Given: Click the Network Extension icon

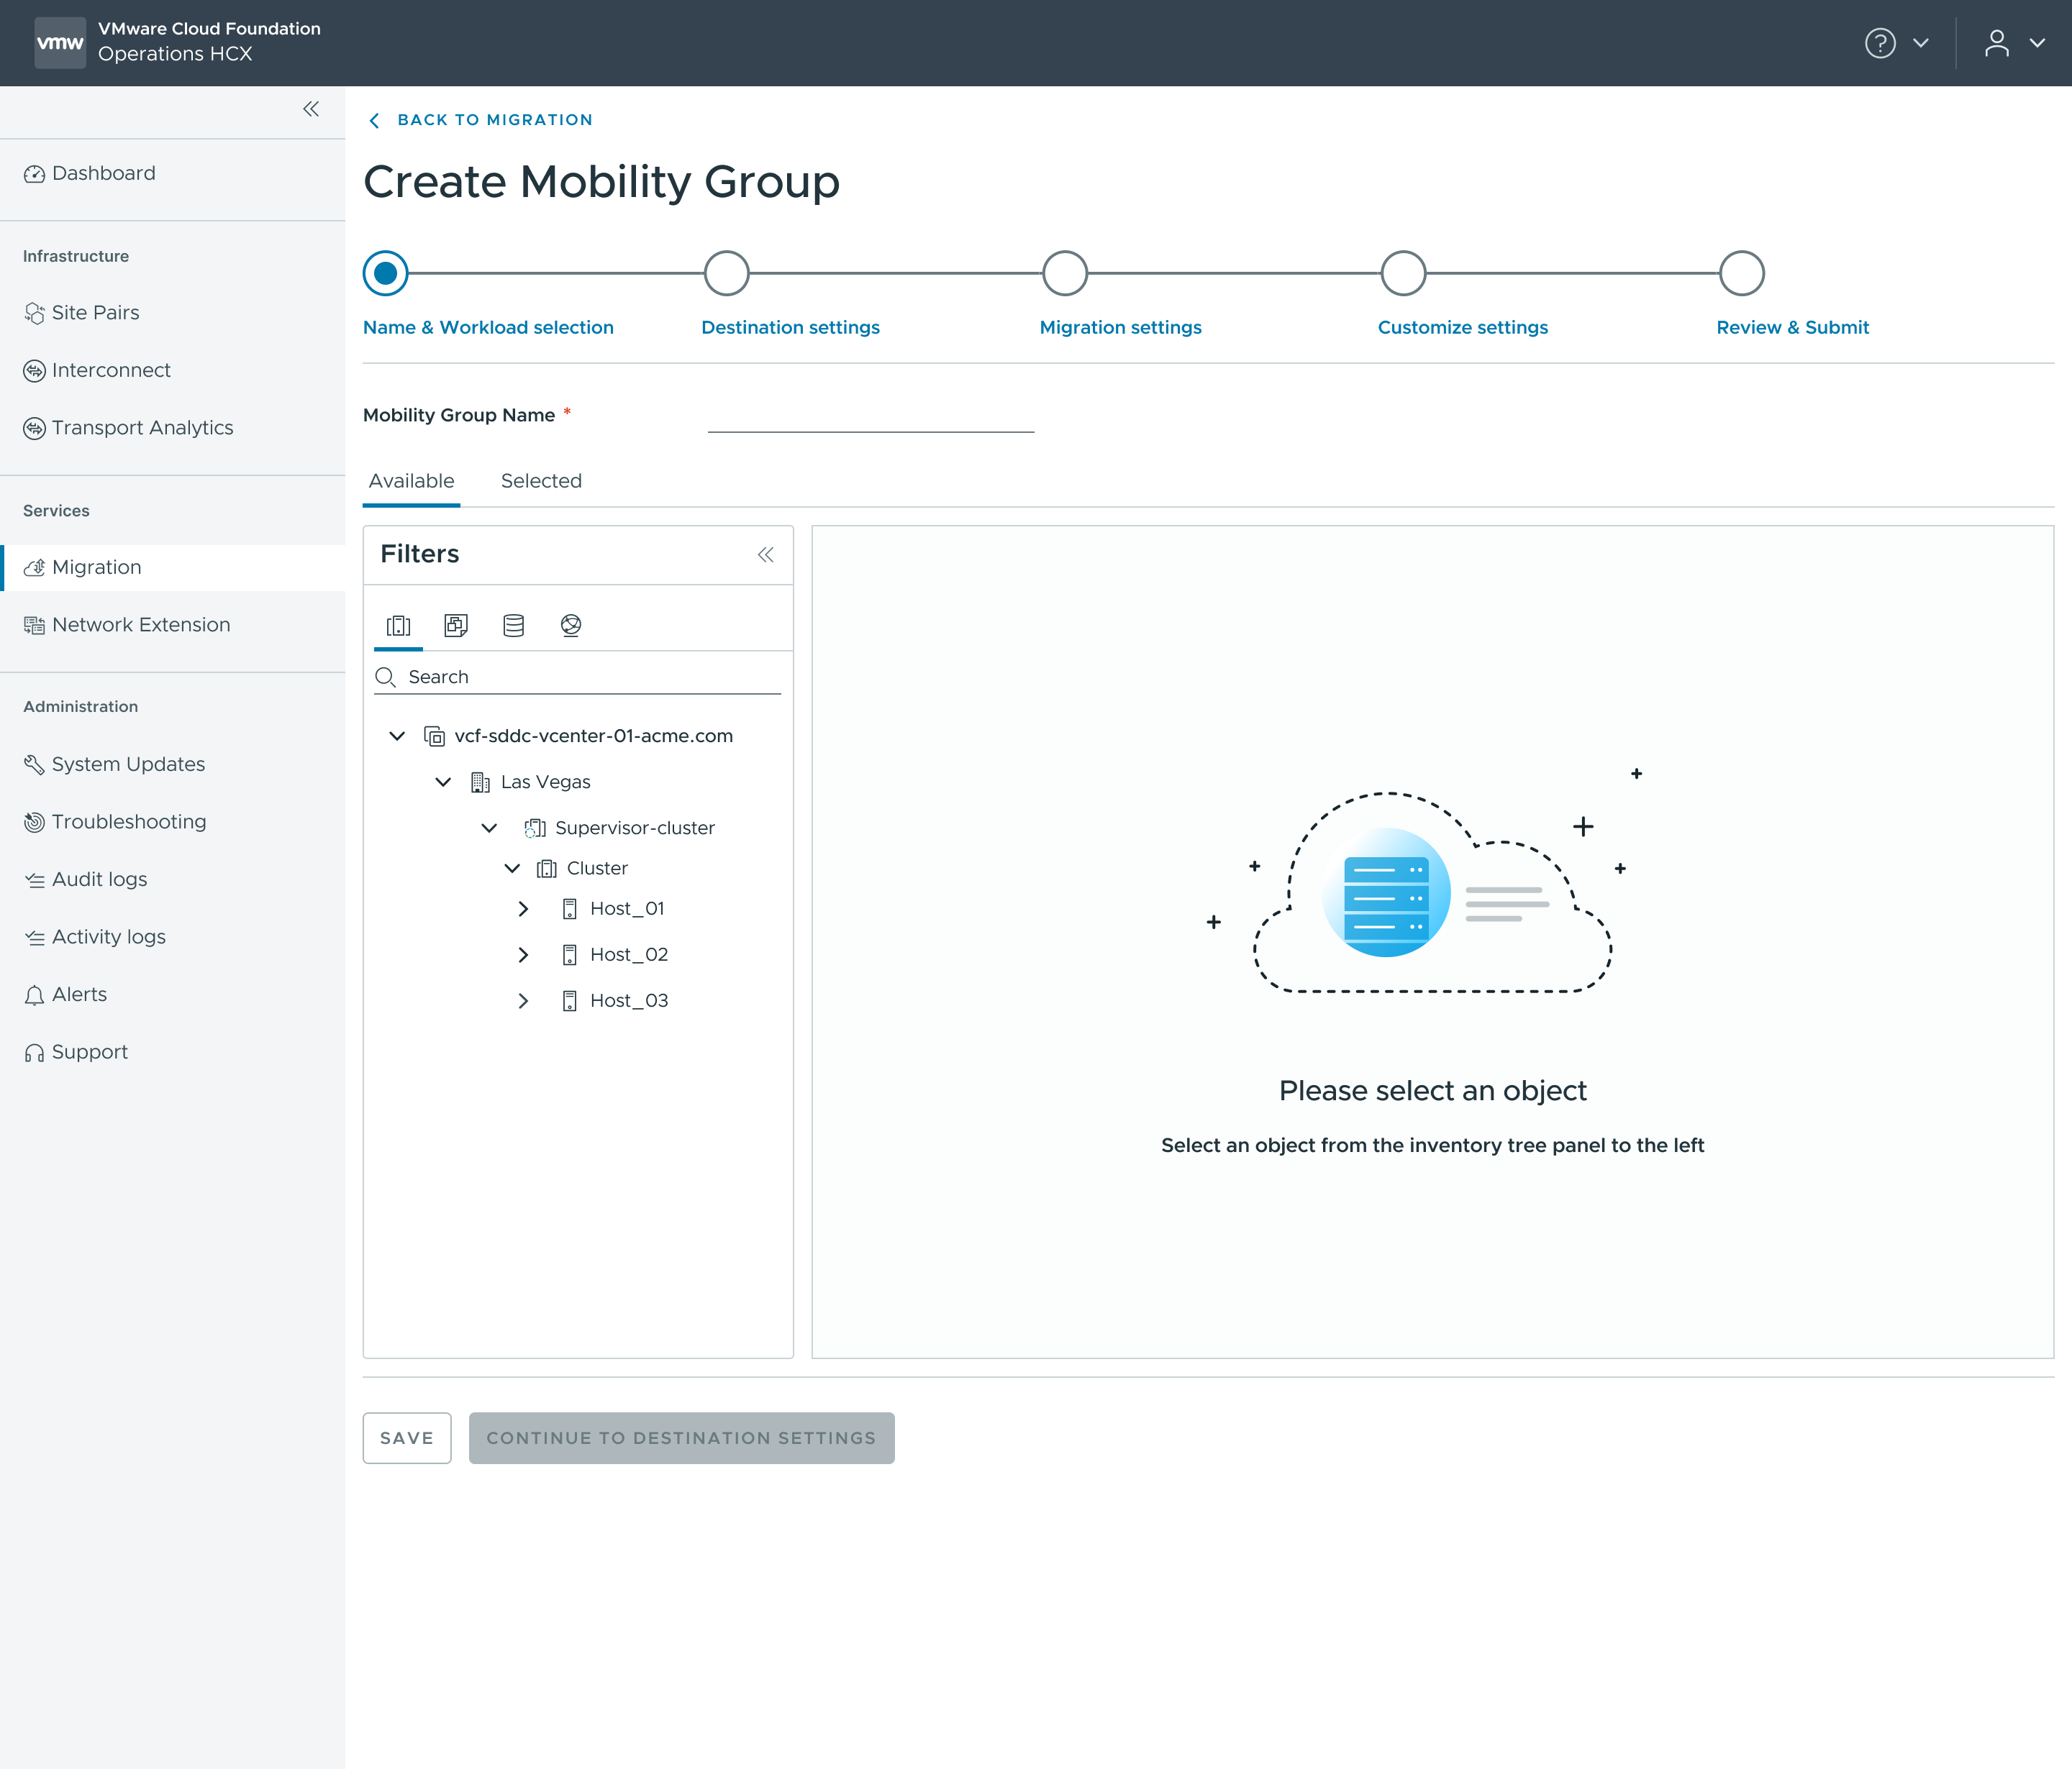Looking at the screenshot, I should tap(34, 626).
